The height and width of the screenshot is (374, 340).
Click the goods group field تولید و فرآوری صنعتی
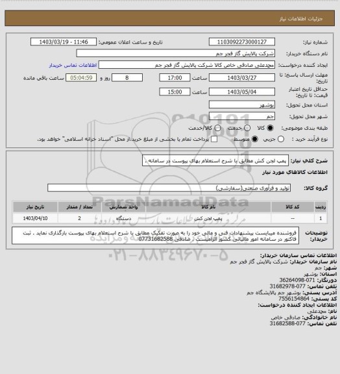coord(169,188)
